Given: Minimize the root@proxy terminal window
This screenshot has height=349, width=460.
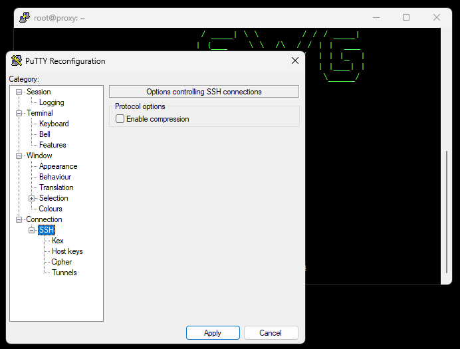Looking at the screenshot, I should 376,17.
